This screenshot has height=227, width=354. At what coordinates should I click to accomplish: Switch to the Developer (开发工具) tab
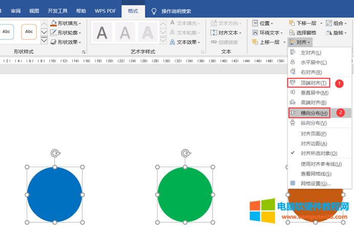pos(58,11)
